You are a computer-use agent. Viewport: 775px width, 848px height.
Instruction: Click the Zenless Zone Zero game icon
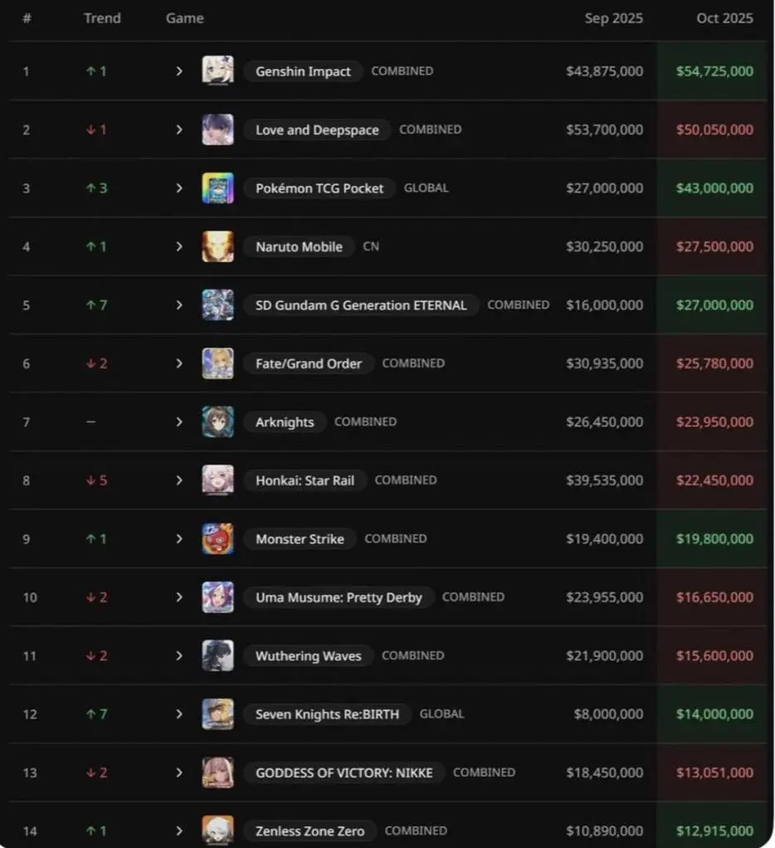tap(218, 831)
